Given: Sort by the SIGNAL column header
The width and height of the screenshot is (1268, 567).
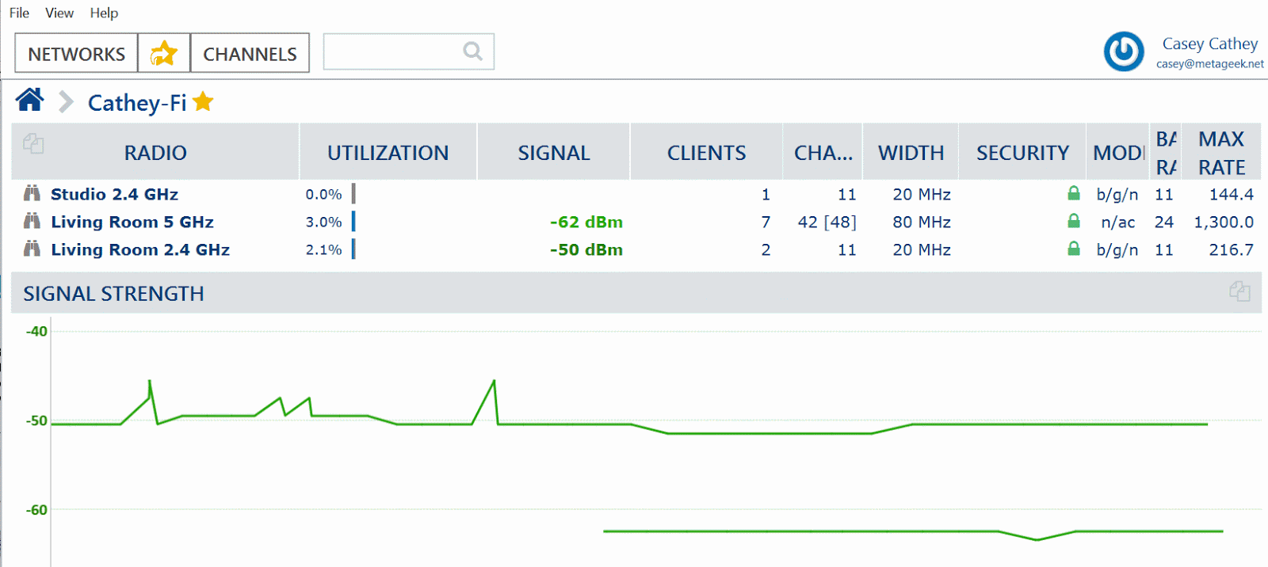Looking at the screenshot, I should click(x=553, y=153).
